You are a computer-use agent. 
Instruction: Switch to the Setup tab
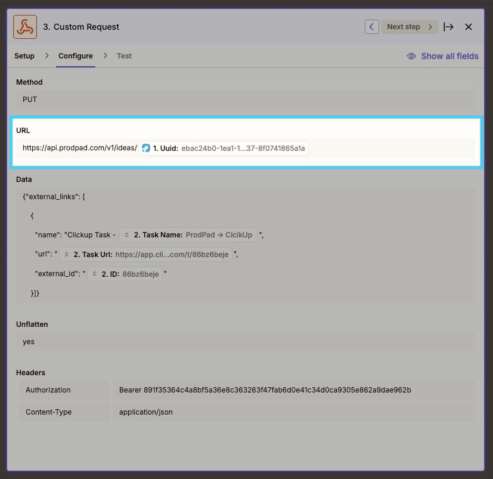[x=24, y=55]
